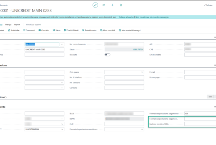The image size is (216, 145).
Task: Click the Metodo bonifico SEPA field
Action: [200, 124]
